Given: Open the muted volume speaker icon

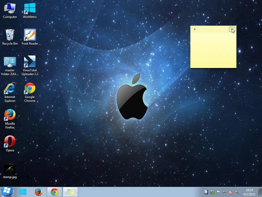Looking at the screenshot, I should [231, 192].
